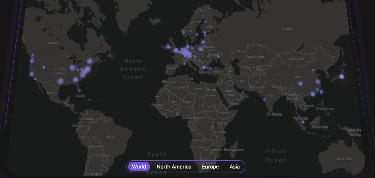Switch to the North America tab

(174, 166)
